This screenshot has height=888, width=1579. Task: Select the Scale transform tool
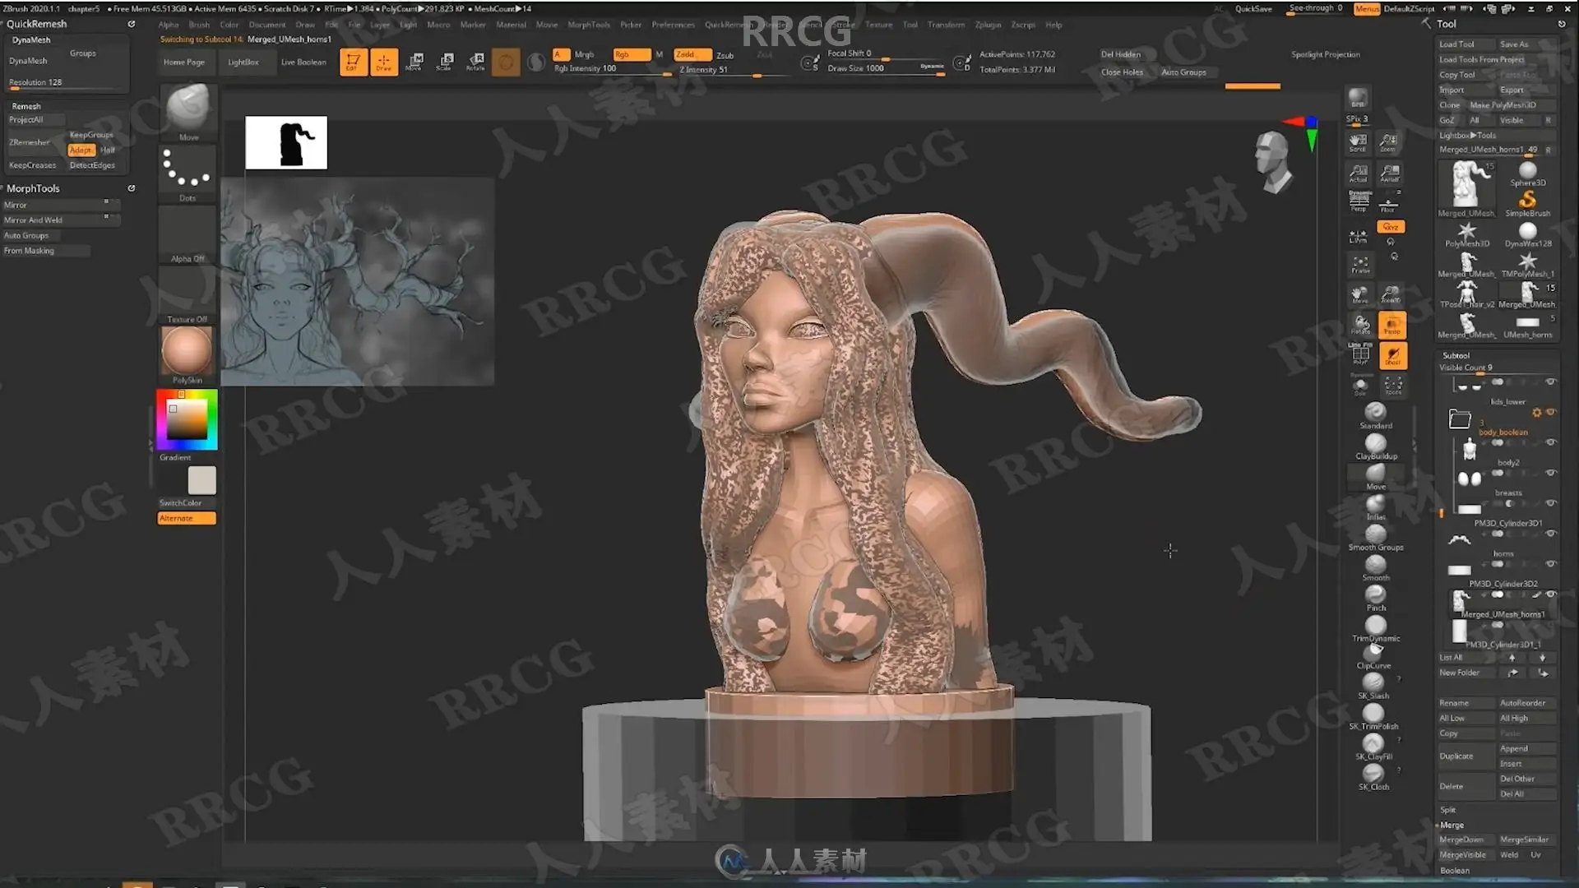445,62
